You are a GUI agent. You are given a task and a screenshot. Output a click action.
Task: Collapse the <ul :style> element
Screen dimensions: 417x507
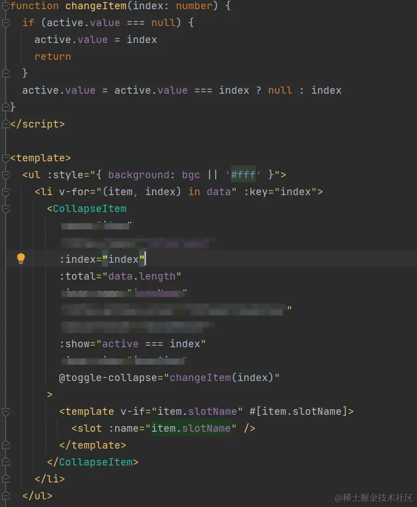click(x=6, y=175)
